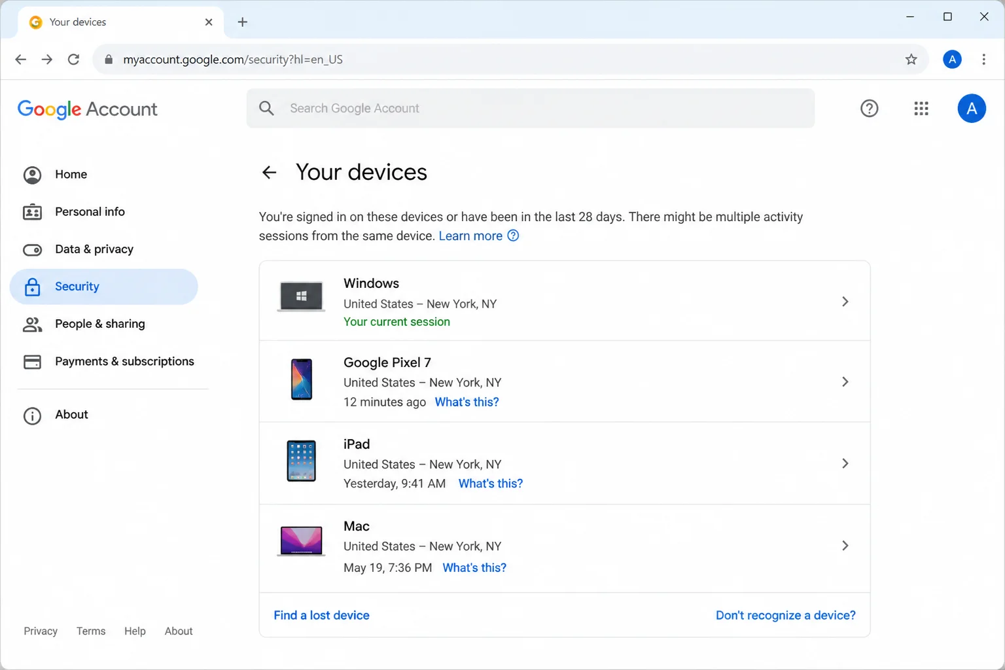
Task: Click the May 19, 7:36 PM timestamp
Action: coord(388,568)
